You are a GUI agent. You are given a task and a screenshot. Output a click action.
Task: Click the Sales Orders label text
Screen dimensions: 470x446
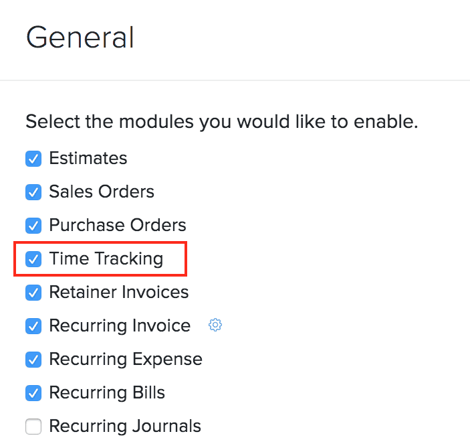(x=102, y=192)
